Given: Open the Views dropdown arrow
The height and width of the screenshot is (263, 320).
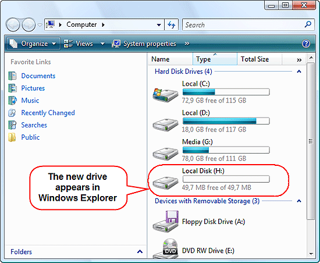Looking at the screenshot, I should (102, 44).
